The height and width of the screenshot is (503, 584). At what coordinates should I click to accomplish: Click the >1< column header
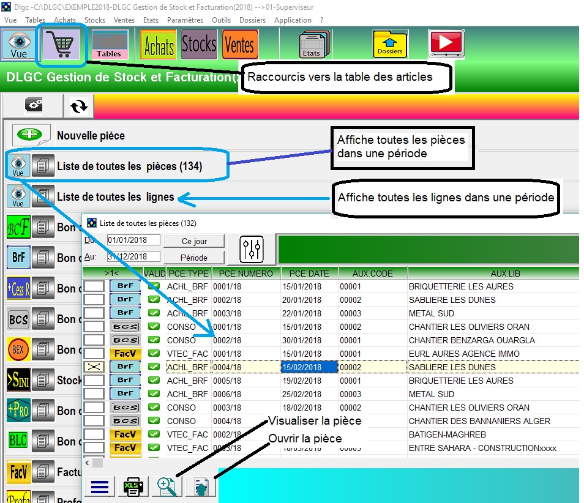112,273
